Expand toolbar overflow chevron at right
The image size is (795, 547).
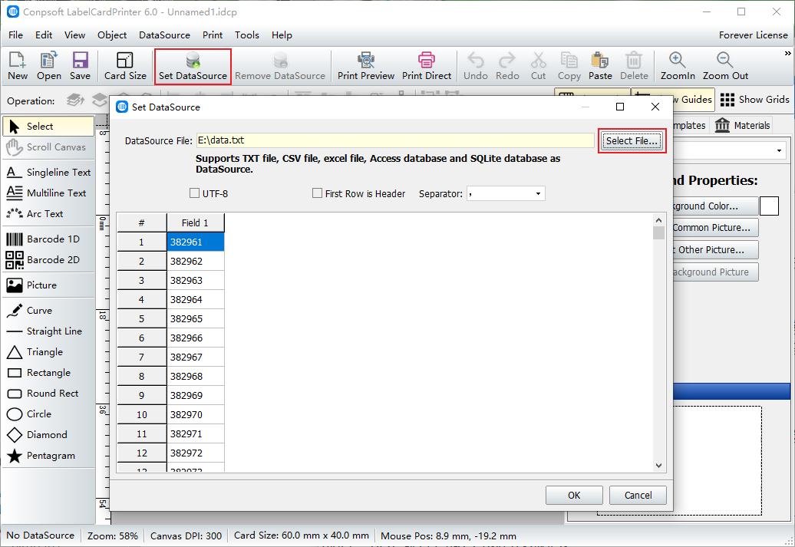click(x=787, y=53)
